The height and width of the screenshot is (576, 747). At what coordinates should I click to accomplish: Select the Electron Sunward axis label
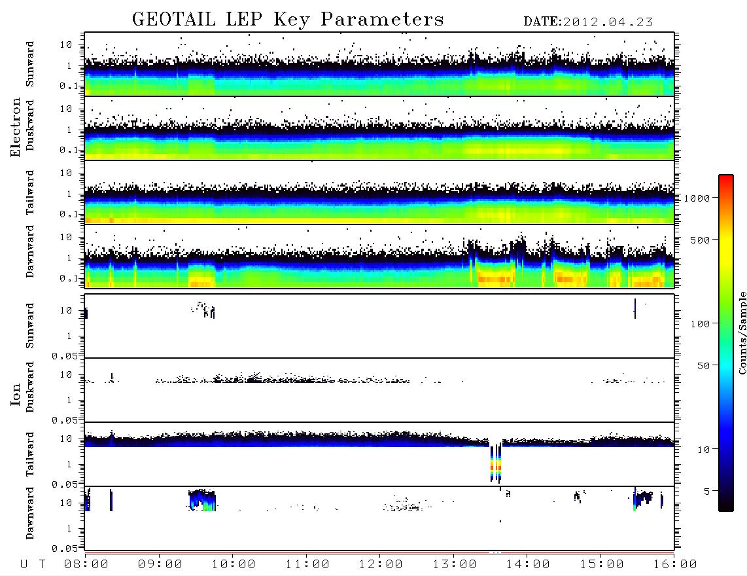30,64
